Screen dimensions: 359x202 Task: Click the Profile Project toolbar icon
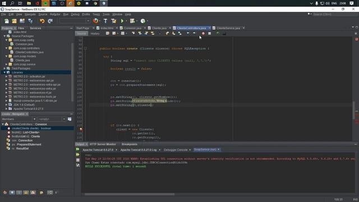pyautogui.click(x=143, y=21)
